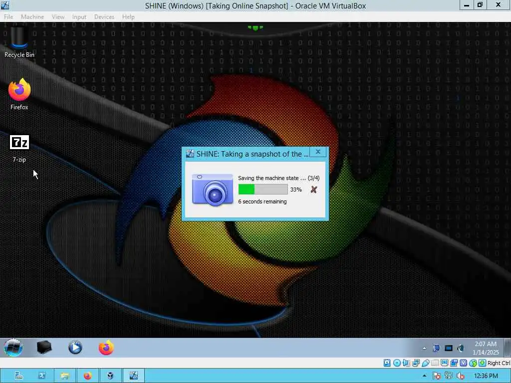
Task: Open the host clock showing 12:36 PM
Action: pos(486,376)
